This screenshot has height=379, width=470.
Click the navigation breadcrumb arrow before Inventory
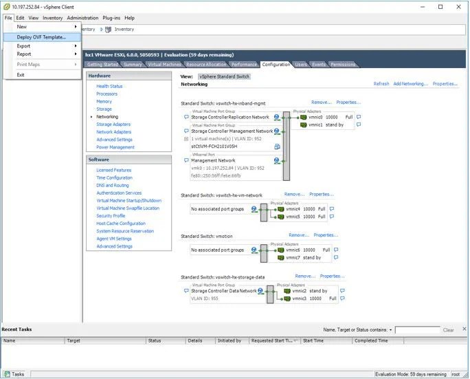click(x=101, y=30)
